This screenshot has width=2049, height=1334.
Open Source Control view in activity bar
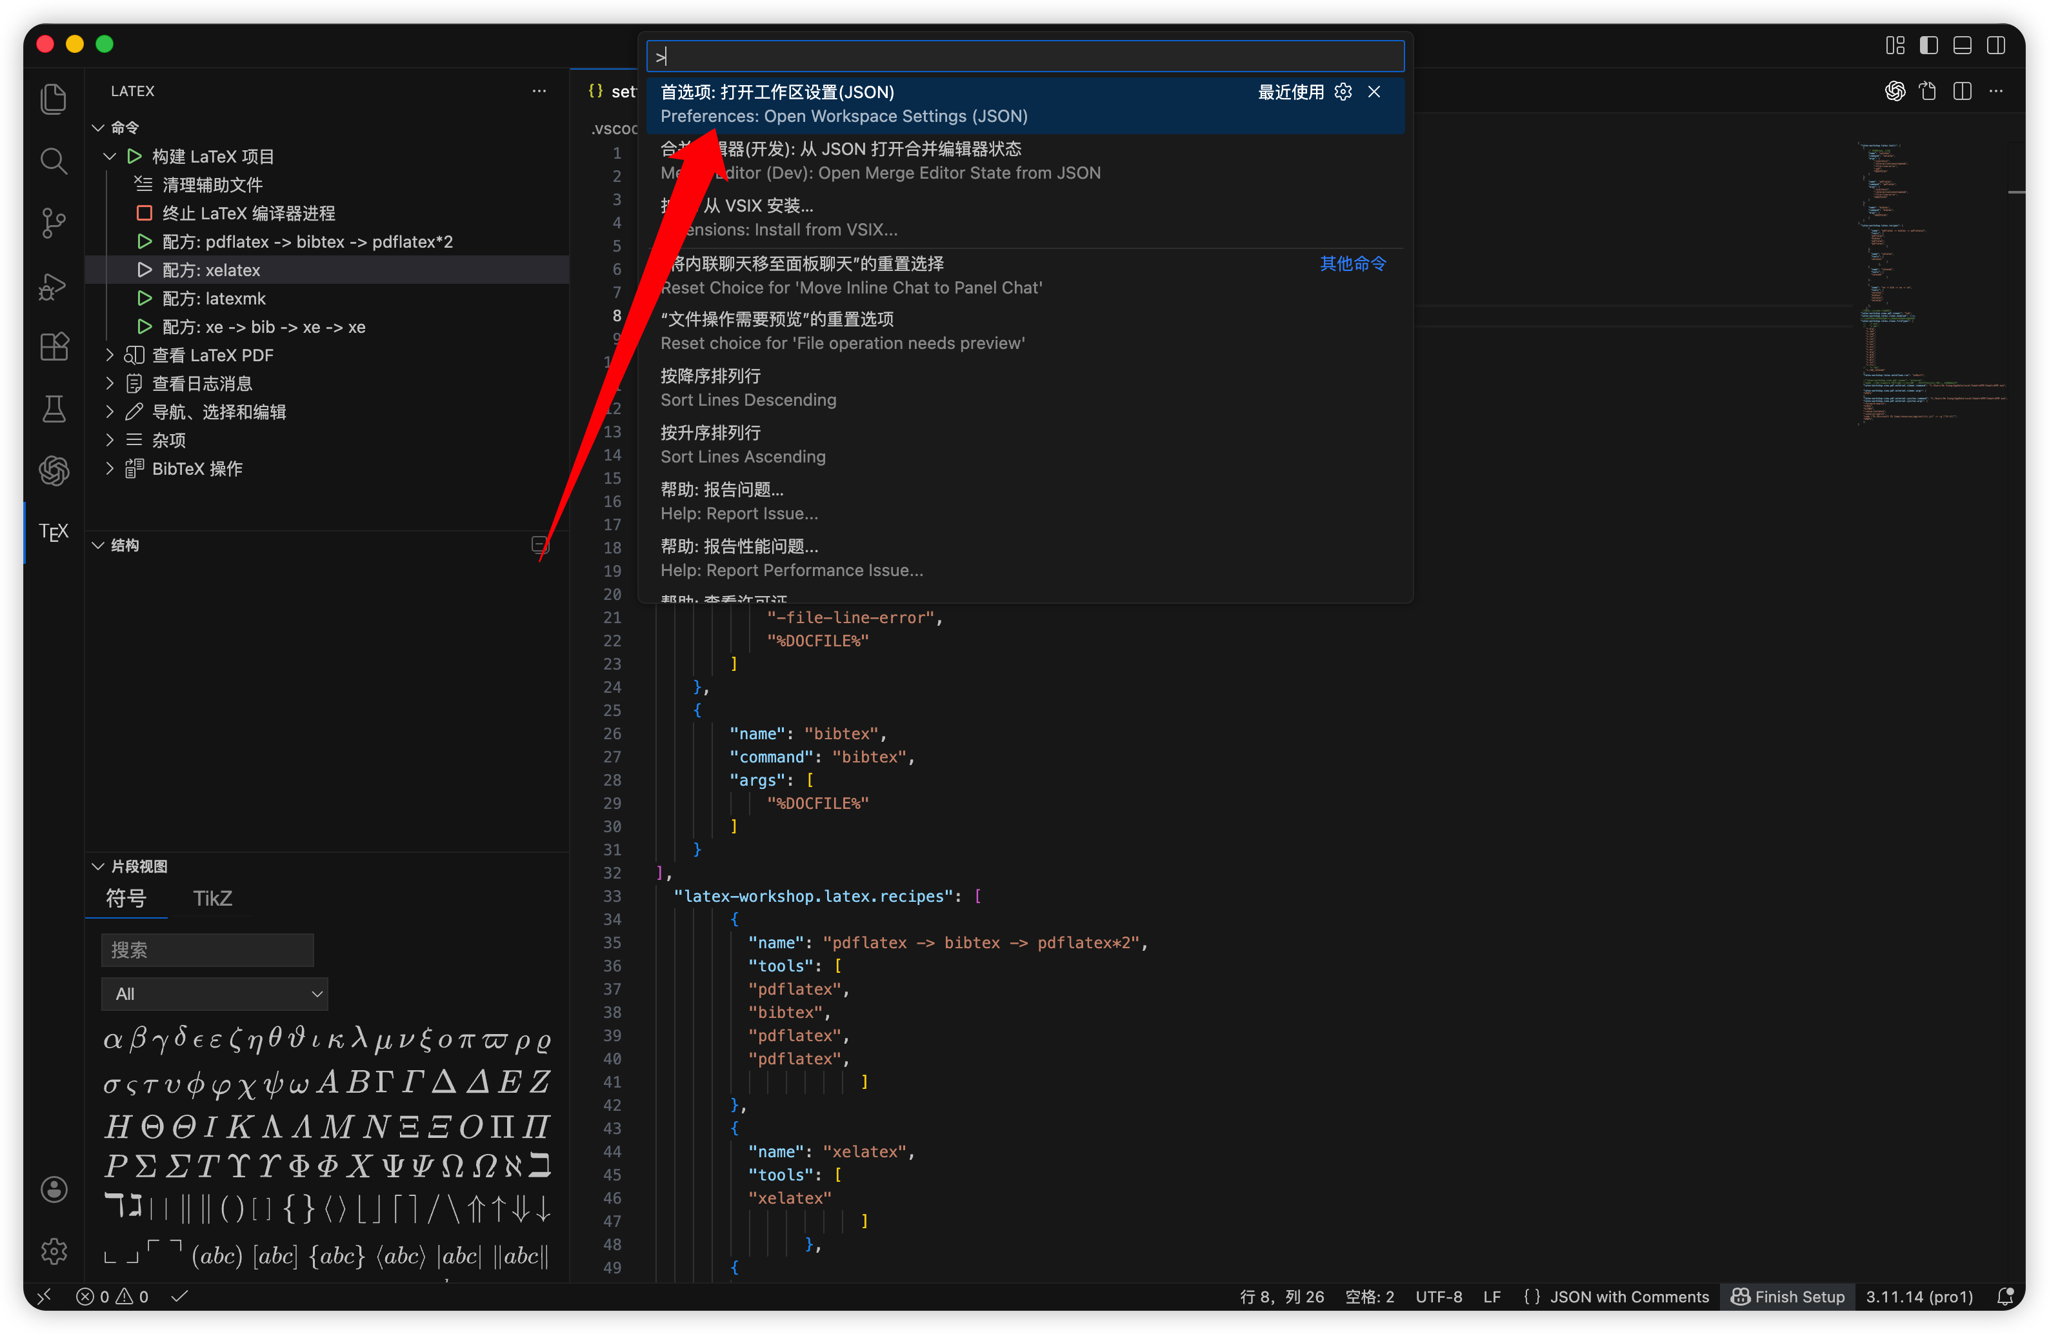pos(54,223)
